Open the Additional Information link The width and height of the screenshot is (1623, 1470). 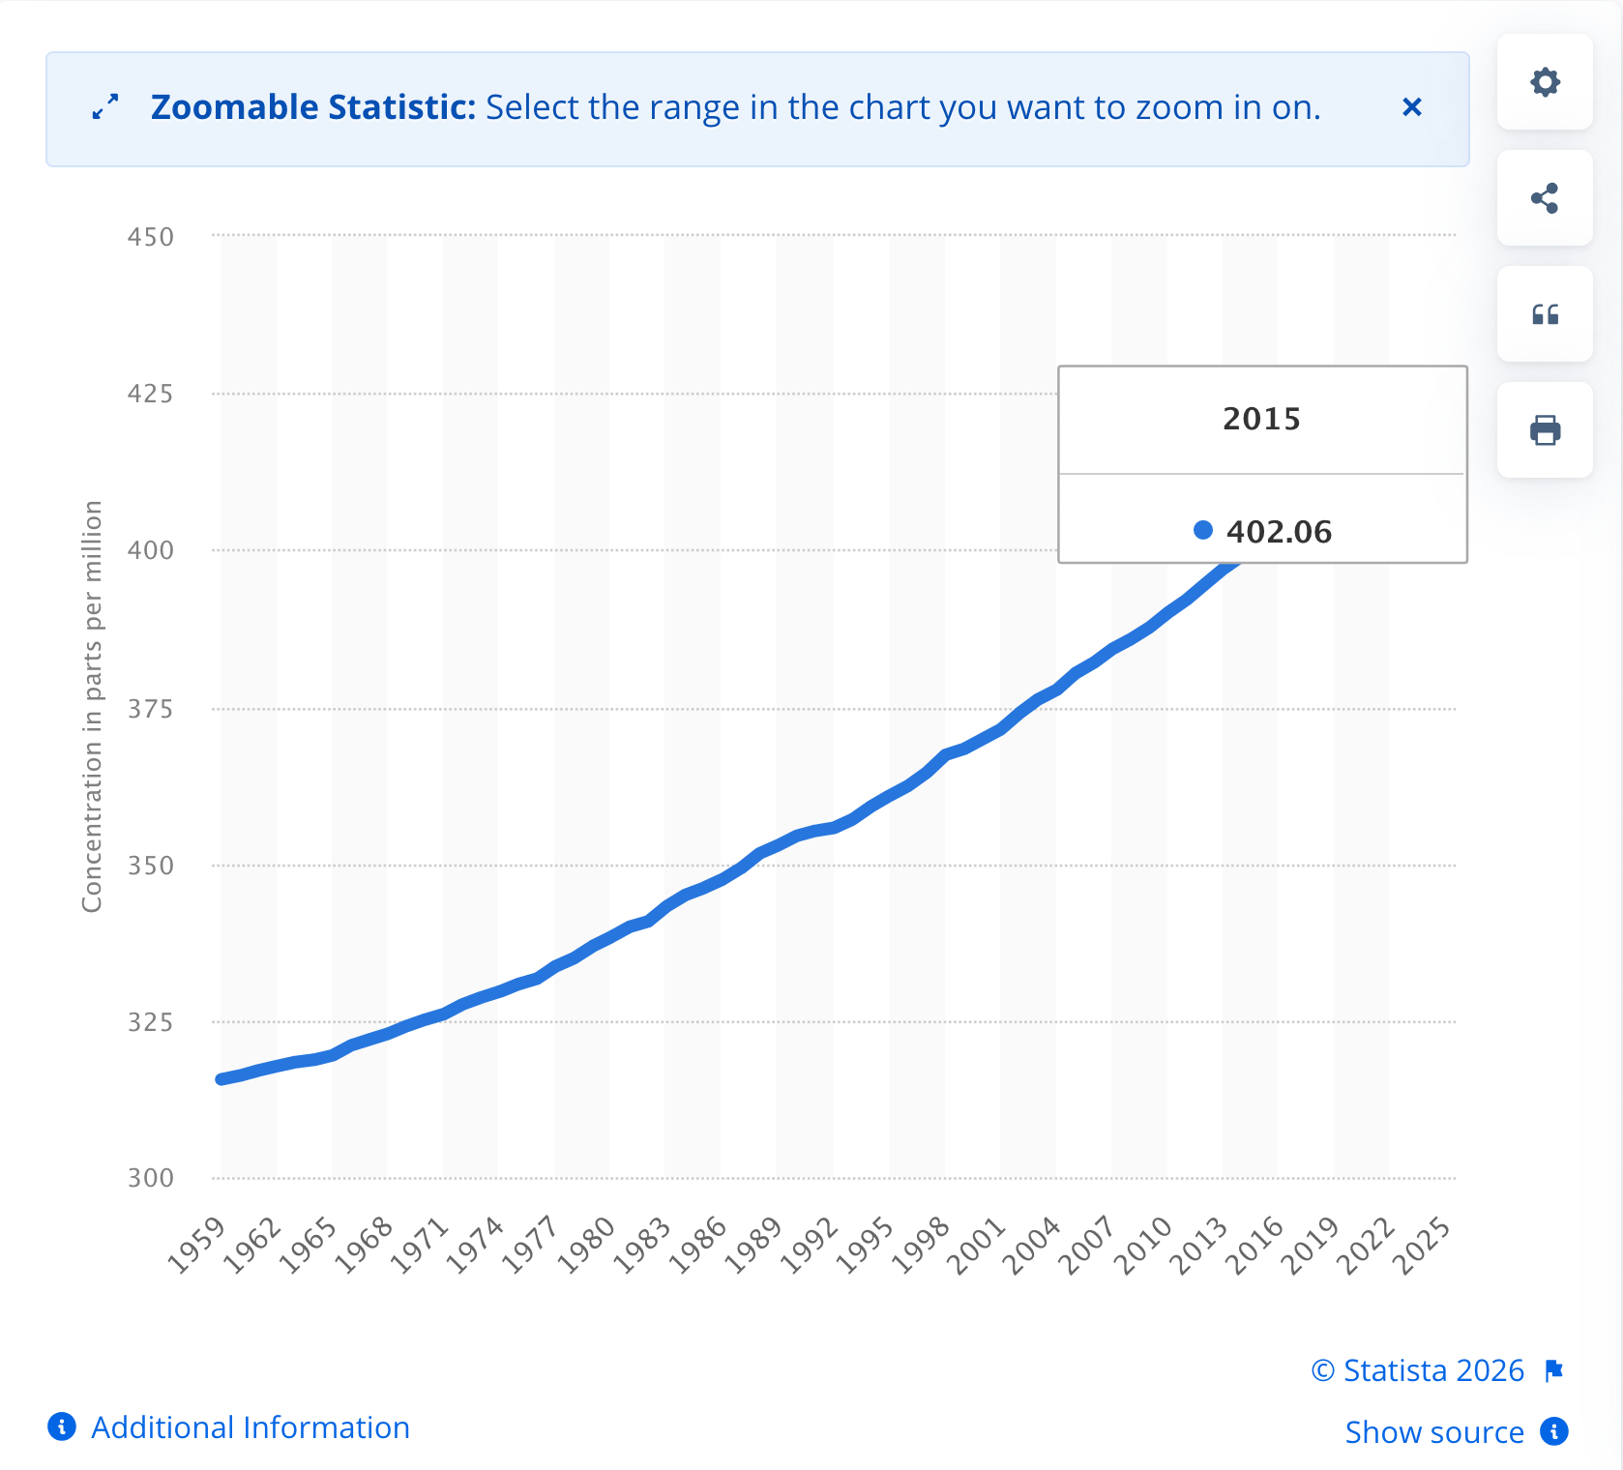[x=251, y=1427]
